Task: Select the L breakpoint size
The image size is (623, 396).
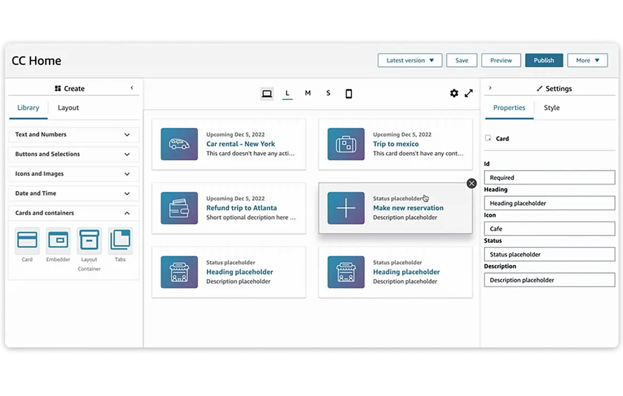Action: (287, 93)
